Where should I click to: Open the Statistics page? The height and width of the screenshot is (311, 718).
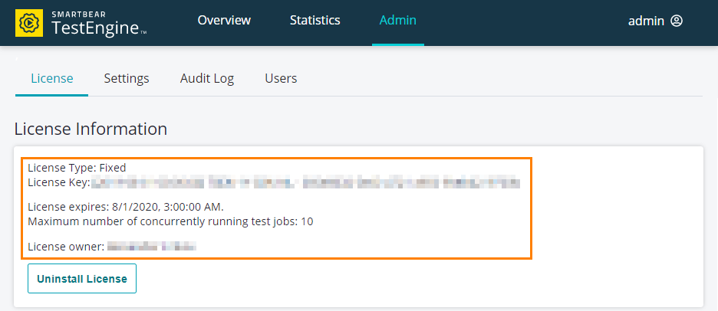click(315, 20)
